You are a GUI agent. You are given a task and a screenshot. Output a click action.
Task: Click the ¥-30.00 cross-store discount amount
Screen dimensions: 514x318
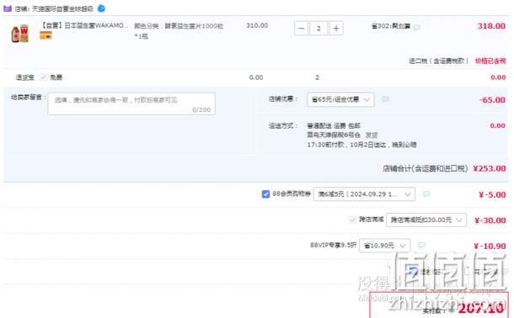coord(490,220)
